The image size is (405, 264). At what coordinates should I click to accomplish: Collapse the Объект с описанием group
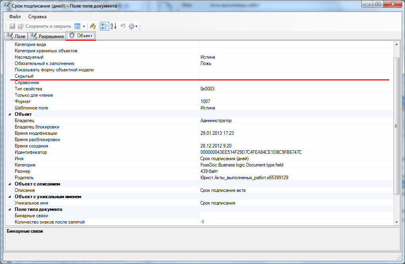(9, 184)
